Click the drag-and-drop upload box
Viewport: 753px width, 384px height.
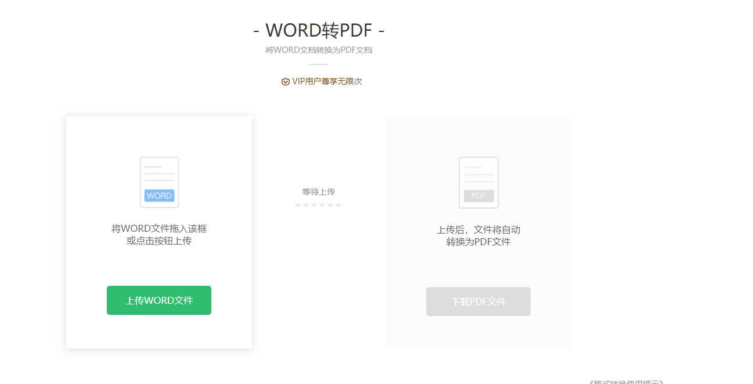pyautogui.click(x=158, y=231)
